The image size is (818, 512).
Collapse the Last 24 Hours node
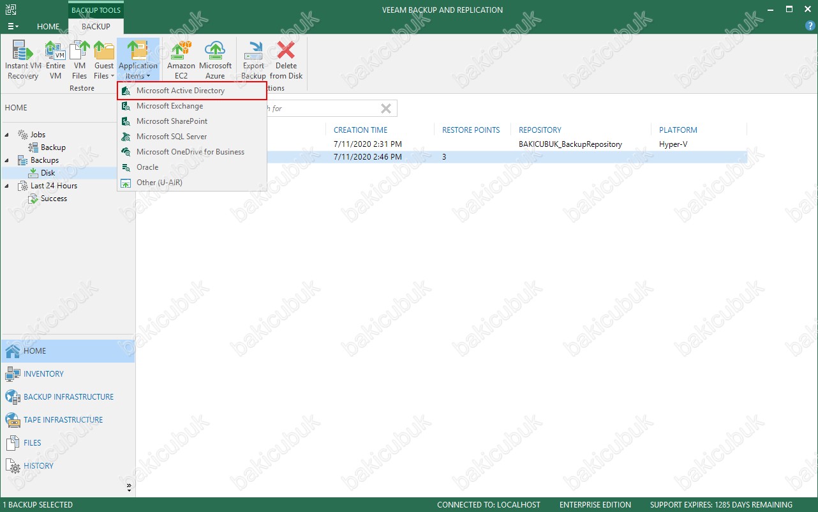(x=8, y=186)
